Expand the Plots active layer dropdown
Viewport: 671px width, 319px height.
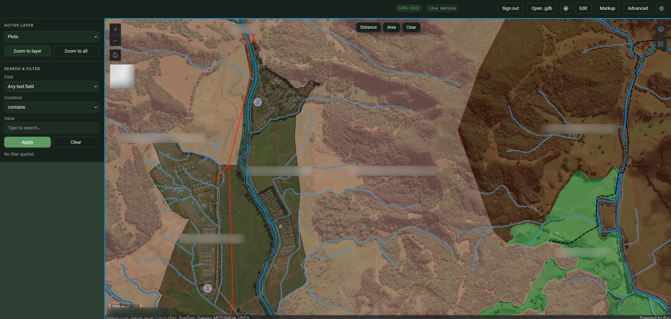point(52,37)
